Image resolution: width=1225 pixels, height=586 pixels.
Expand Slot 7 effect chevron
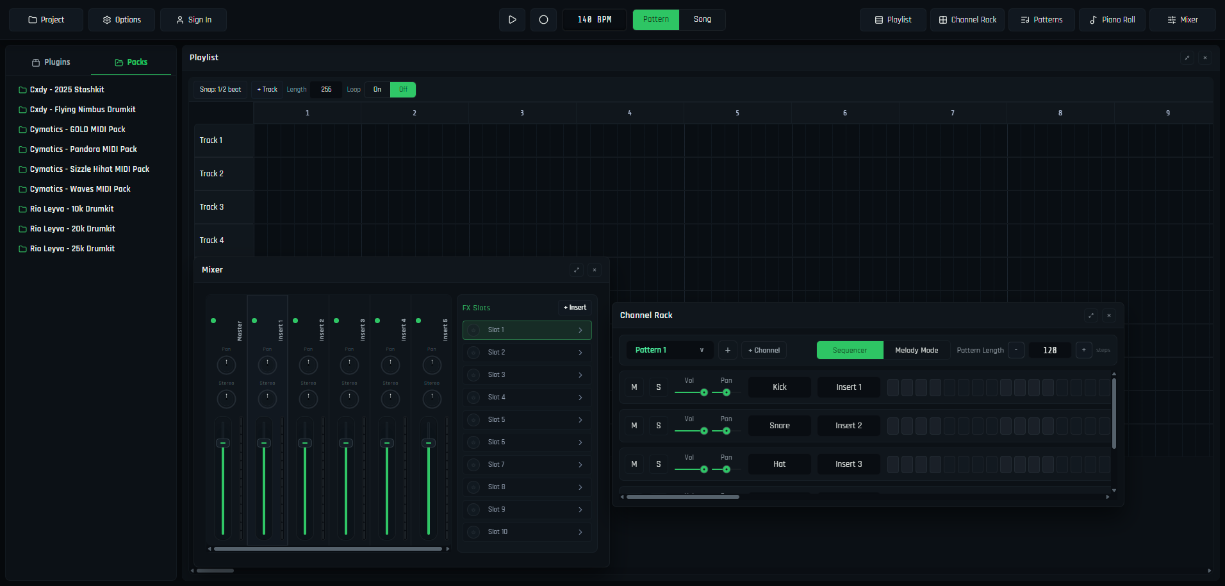[x=580, y=465]
